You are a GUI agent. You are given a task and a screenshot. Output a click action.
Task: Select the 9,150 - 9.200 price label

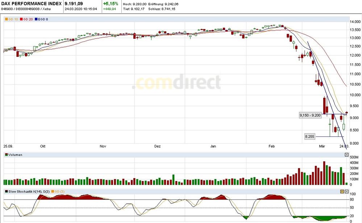[310, 115]
